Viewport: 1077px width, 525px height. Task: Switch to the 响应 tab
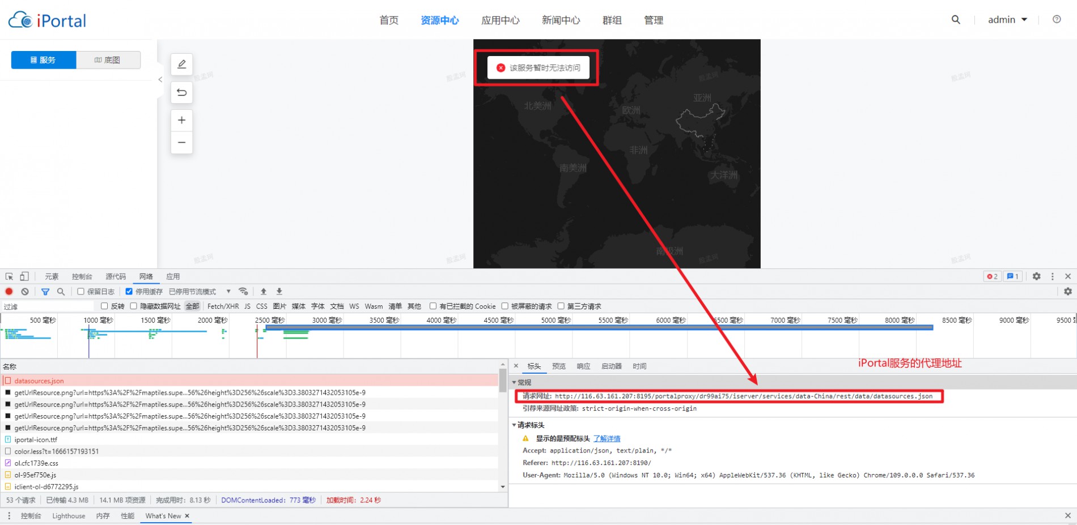click(583, 366)
